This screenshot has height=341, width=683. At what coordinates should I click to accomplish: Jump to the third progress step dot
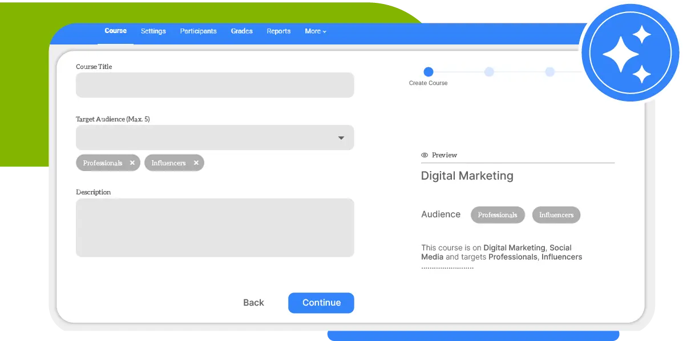[x=549, y=72]
